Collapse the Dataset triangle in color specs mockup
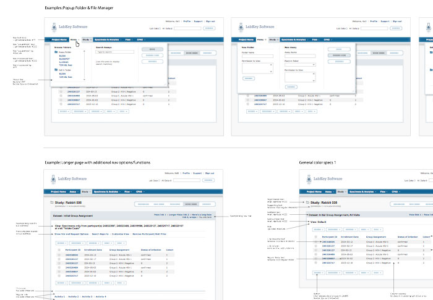The image size is (433, 300). tap(307, 215)
